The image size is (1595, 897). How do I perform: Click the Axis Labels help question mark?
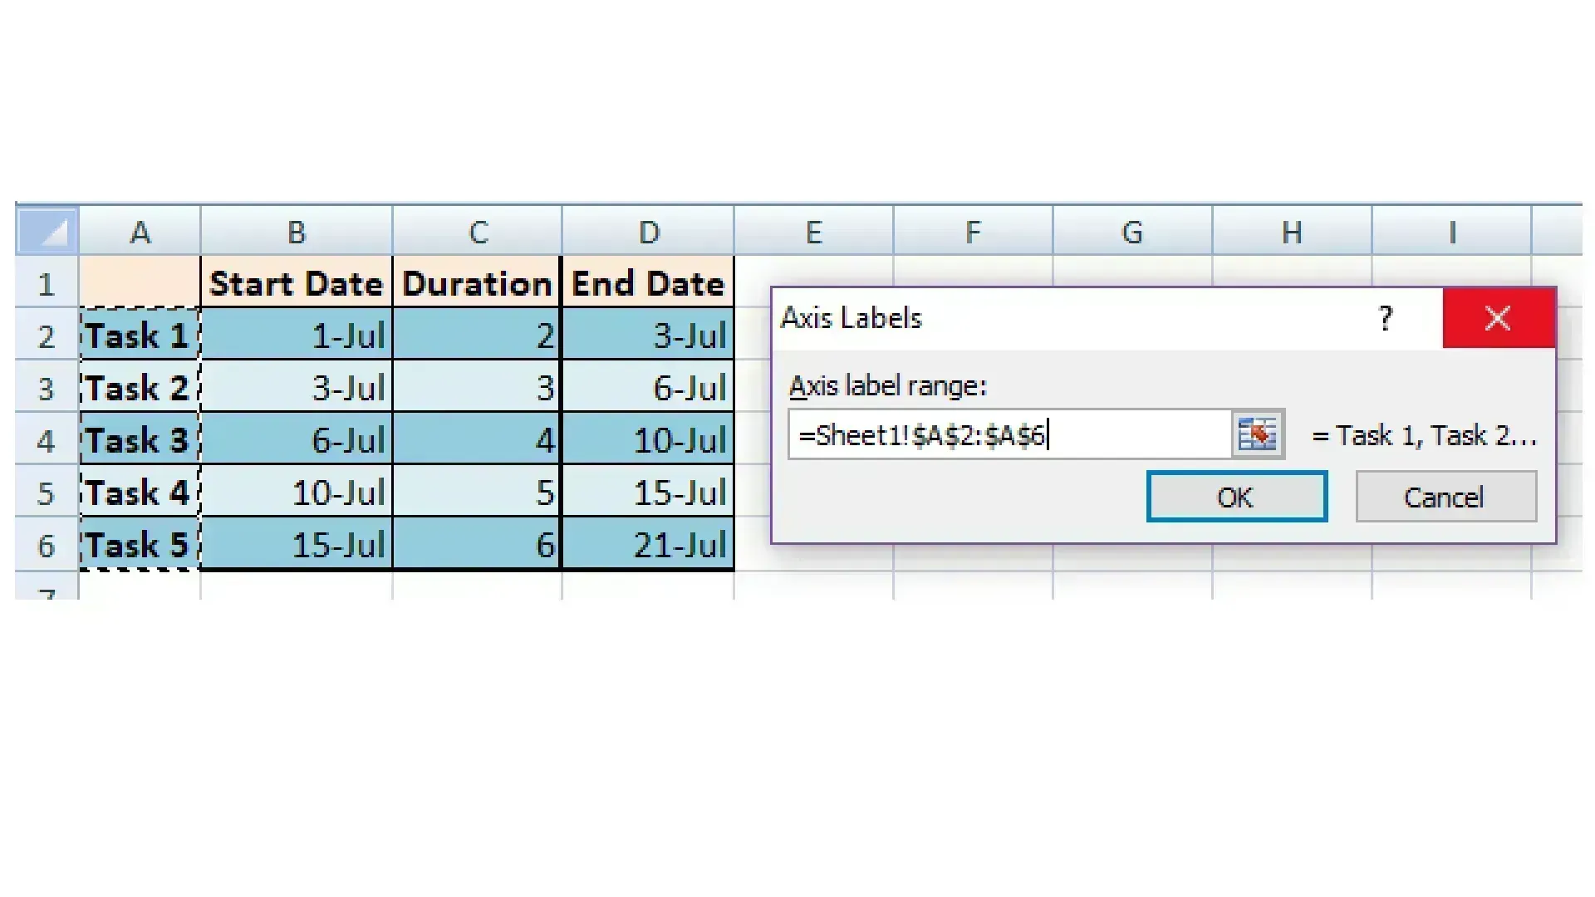tap(1385, 318)
